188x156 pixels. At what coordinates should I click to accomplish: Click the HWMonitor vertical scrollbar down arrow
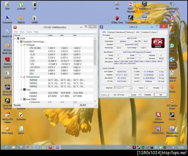[x=95, y=101]
